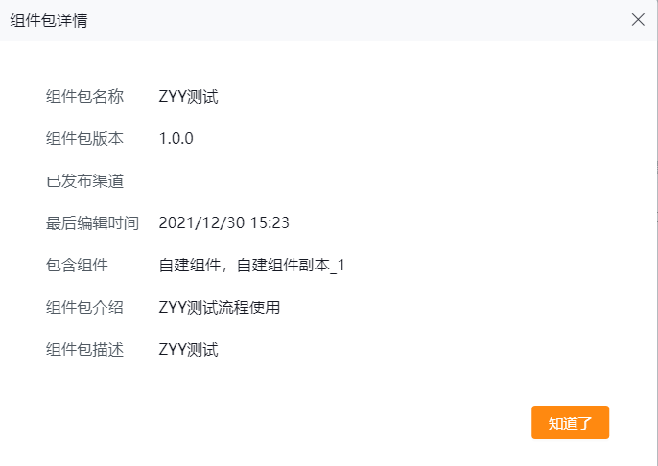Click the 组件包介绍 field label
The width and height of the screenshot is (658, 466).
[84, 307]
